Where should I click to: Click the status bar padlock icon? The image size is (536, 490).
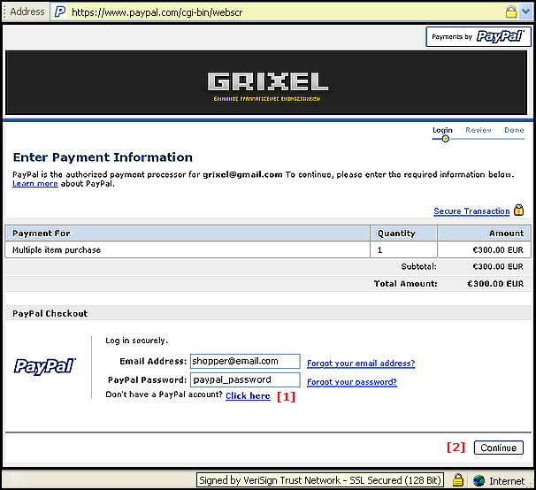458,480
